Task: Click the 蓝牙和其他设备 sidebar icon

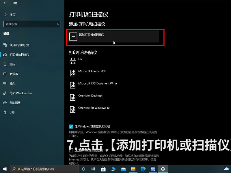Action: (5, 45)
